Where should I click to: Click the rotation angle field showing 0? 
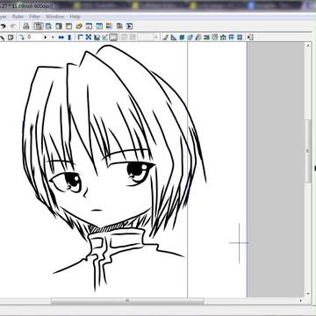point(34,38)
